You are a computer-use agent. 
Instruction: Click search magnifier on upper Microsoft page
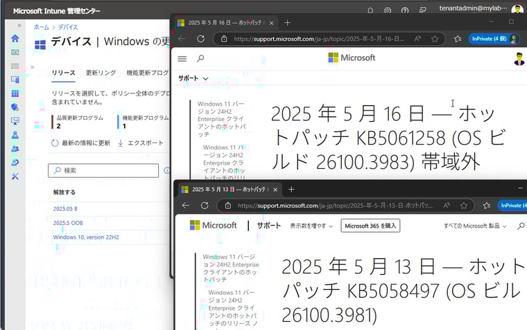click(x=200, y=58)
